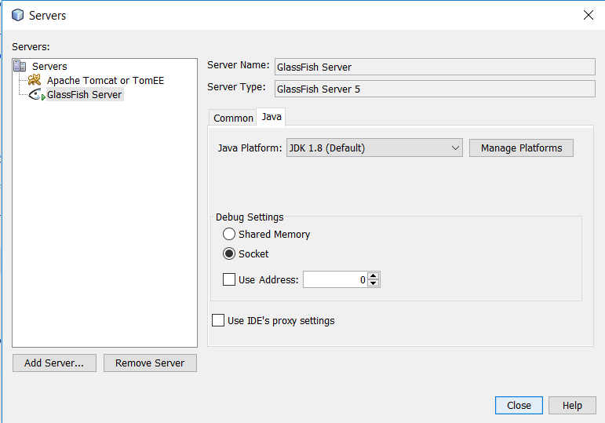Click the Remove Server button

point(150,363)
